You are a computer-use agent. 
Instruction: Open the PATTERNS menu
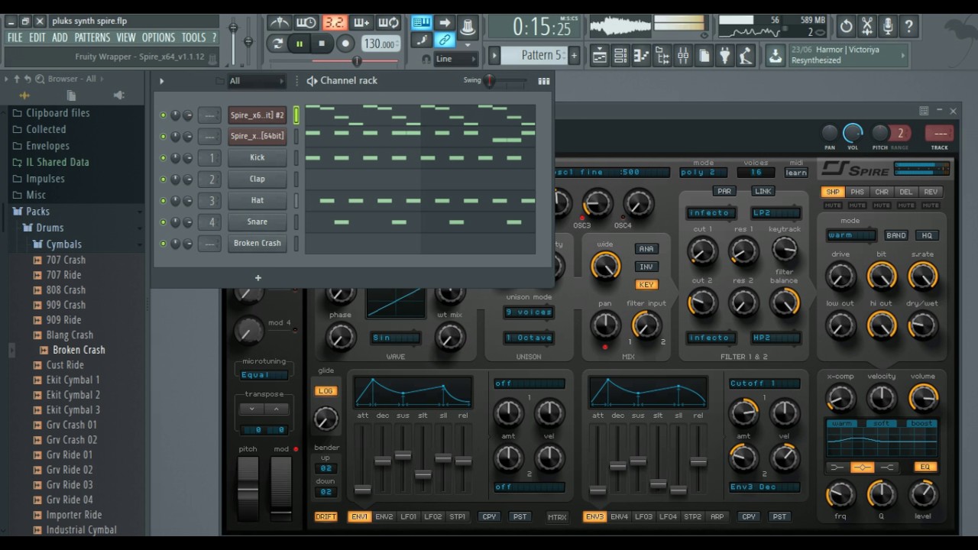point(92,37)
